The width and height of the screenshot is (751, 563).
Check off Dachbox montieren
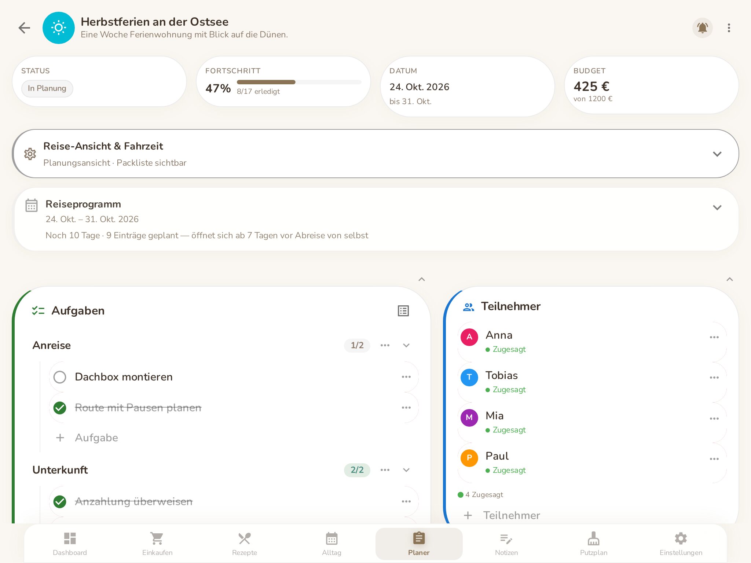coord(60,377)
